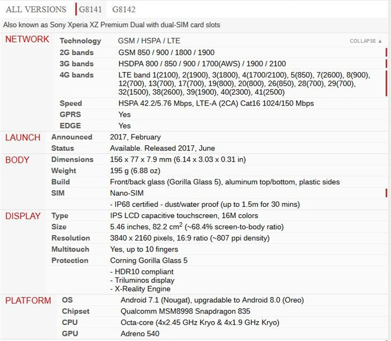This screenshot has width=391, height=341.
Task: Open the Status label link
Action: coord(63,148)
